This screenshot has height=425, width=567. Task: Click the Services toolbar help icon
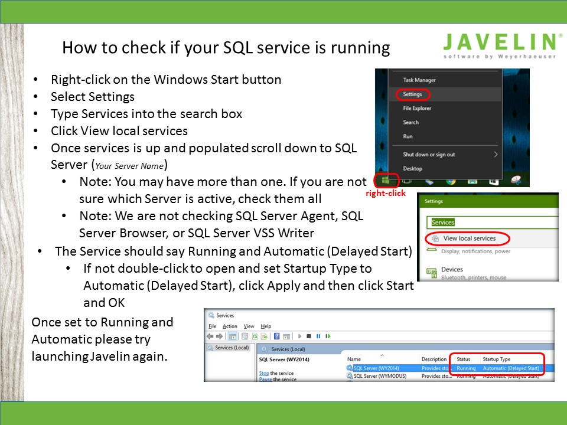(x=276, y=336)
